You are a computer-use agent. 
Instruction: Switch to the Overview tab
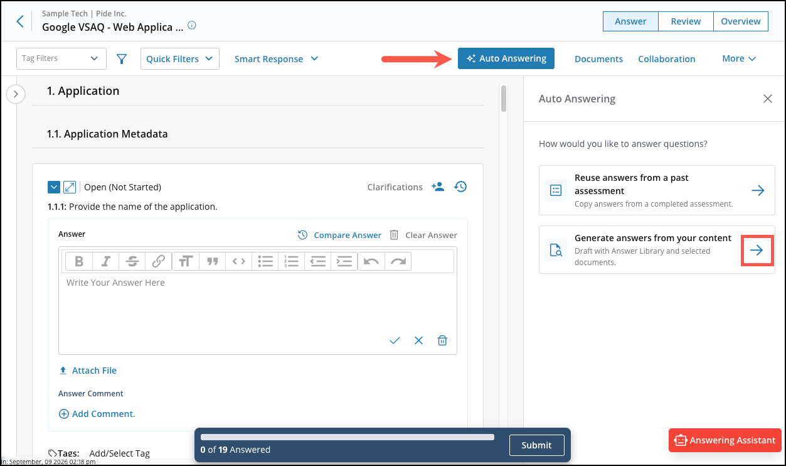[x=741, y=21]
